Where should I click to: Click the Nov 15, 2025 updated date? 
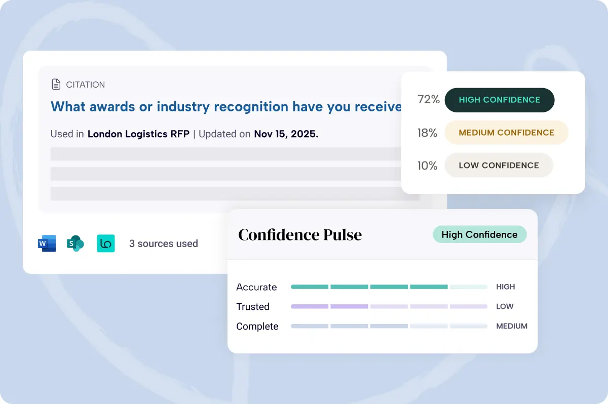click(286, 134)
